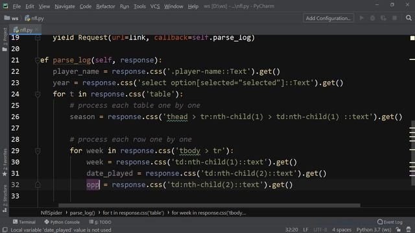Click the ws project folder in navigation bar
Image resolution: width=415 pixels, height=233 pixels.
point(12,18)
